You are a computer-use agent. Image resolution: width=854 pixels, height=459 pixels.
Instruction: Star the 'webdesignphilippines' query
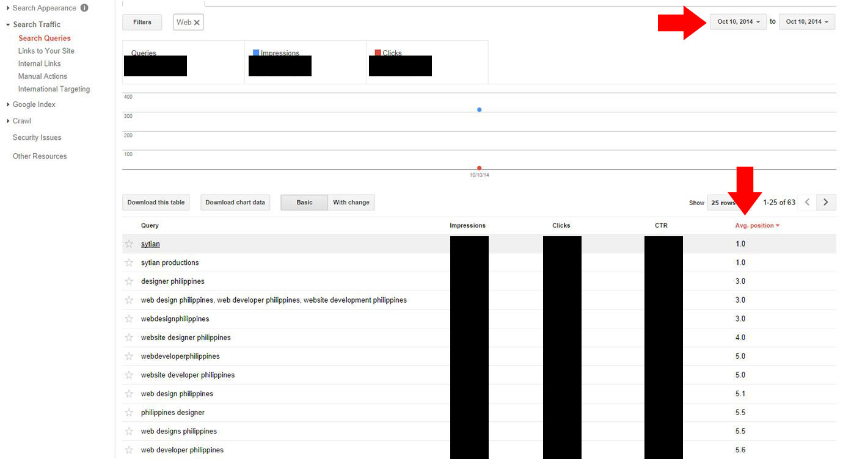pos(129,319)
